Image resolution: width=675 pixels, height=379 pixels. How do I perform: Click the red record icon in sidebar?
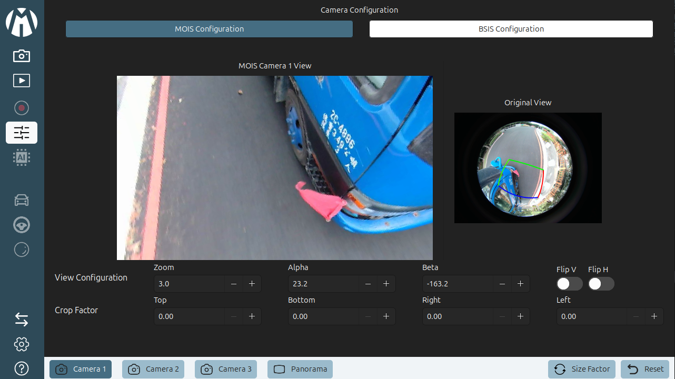click(22, 108)
